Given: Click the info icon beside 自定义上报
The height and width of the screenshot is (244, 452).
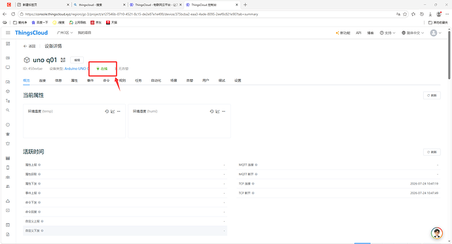Looking at the screenshot, I should tap(42, 221).
